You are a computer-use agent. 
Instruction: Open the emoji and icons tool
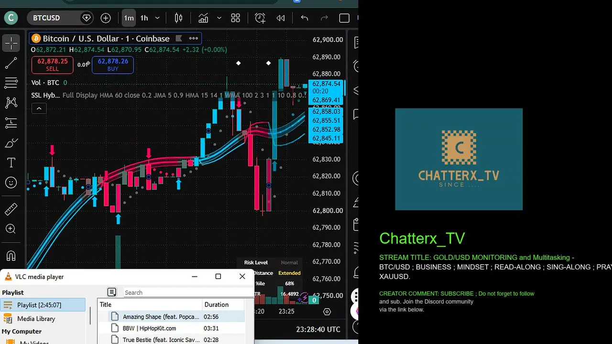[x=11, y=183]
